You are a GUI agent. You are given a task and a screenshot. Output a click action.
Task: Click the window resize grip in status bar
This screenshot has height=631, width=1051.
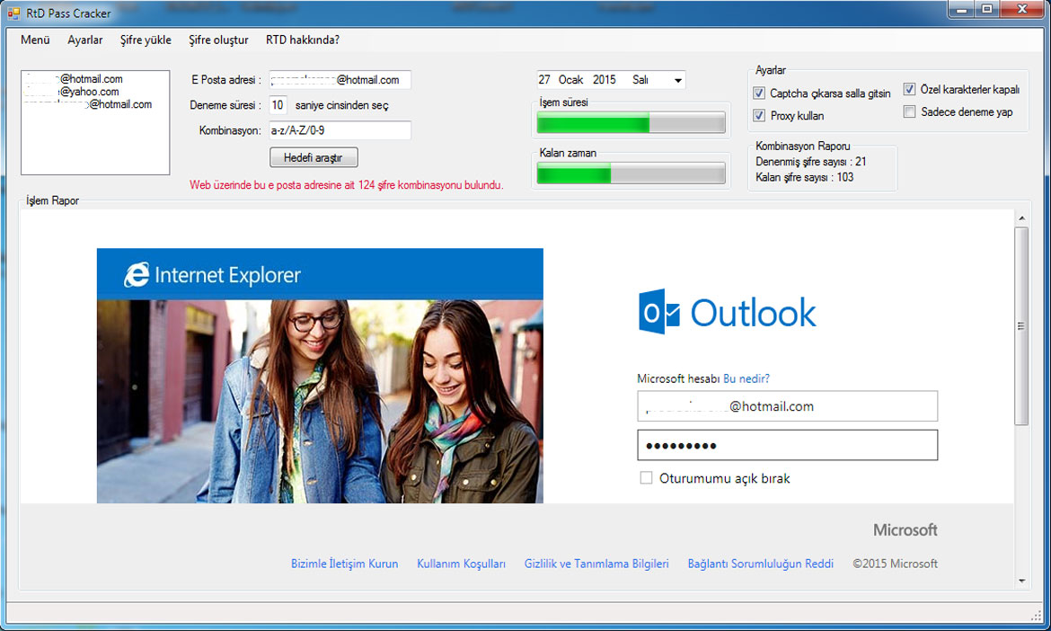[x=1037, y=614]
